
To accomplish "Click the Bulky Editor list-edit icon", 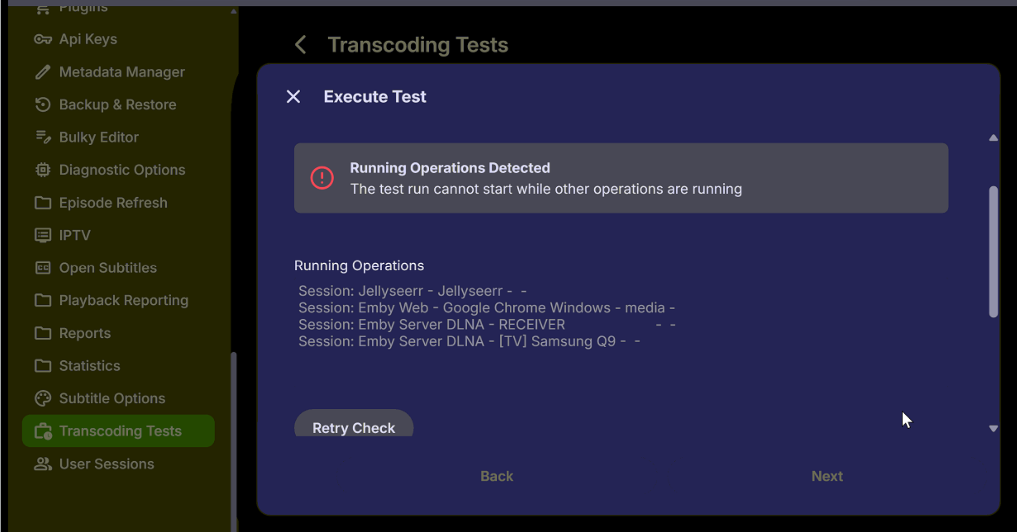I will pos(43,137).
